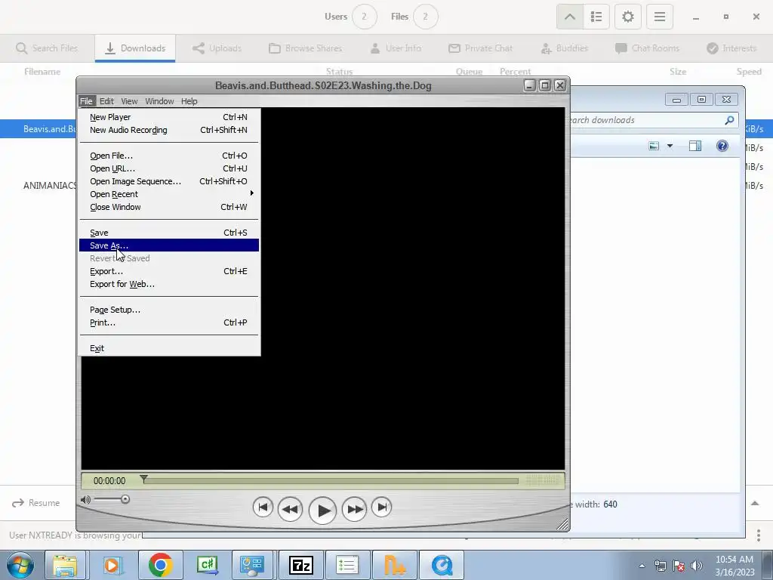Click the Resume button
The width and height of the screenshot is (773, 580).
pos(36,502)
